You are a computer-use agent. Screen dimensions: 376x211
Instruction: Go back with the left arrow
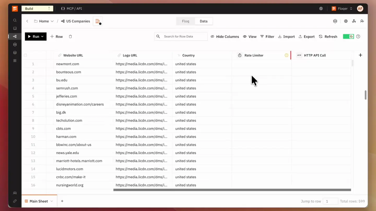[27, 21]
